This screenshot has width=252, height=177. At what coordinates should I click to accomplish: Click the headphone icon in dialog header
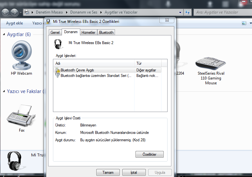point(58,44)
